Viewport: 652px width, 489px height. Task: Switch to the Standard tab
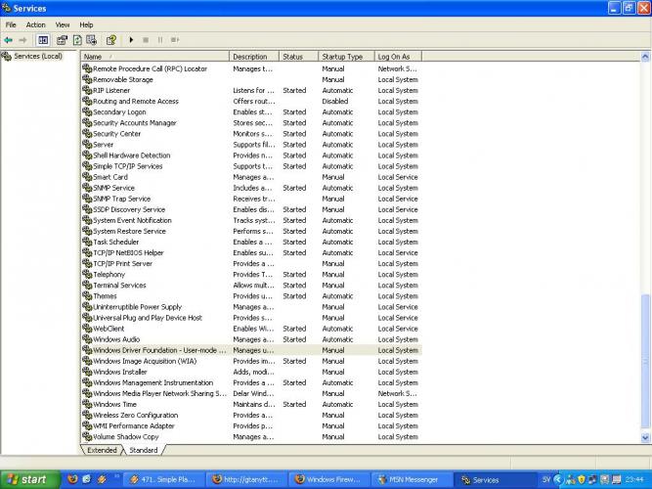point(143,451)
